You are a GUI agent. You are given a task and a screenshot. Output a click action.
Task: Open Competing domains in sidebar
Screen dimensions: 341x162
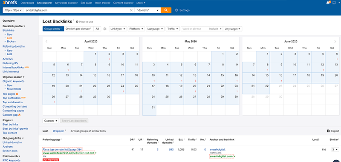pyautogui.click(x=15, y=106)
